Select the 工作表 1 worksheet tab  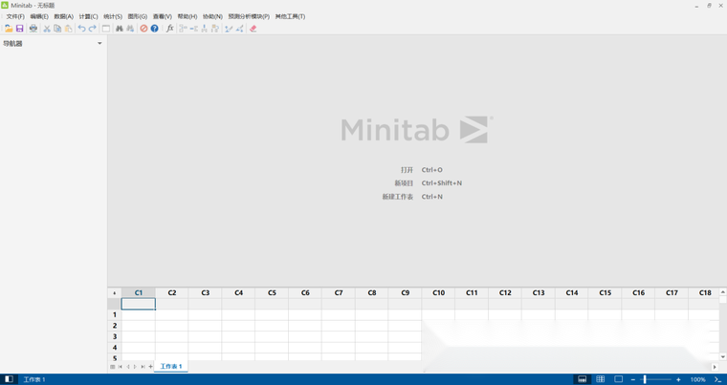(x=170, y=366)
